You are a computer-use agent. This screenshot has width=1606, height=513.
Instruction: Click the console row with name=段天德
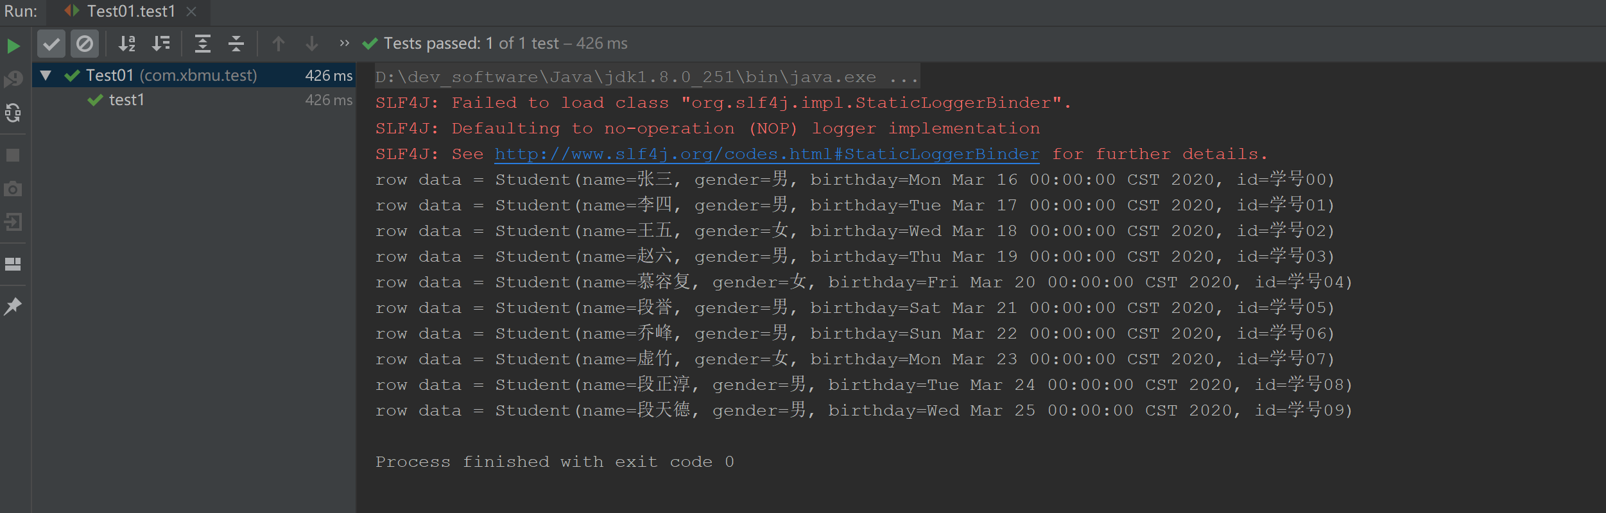click(864, 410)
